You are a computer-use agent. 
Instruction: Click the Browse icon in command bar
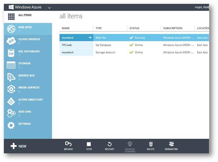pos(68,144)
